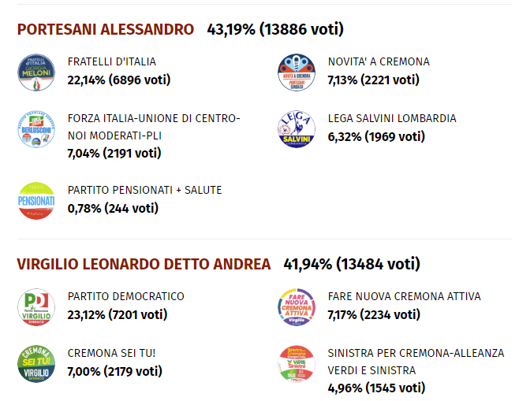Open candidate Portesani Alessandro heading
This screenshot has width=519, height=401.
pyautogui.click(x=106, y=30)
